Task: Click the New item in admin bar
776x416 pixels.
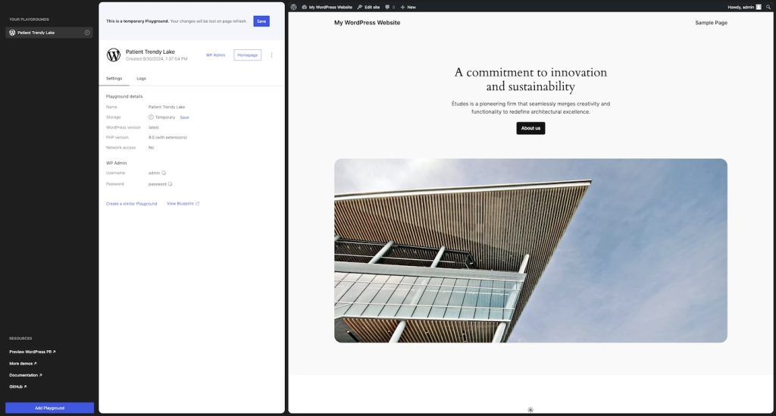Action: pyautogui.click(x=408, y=7)
